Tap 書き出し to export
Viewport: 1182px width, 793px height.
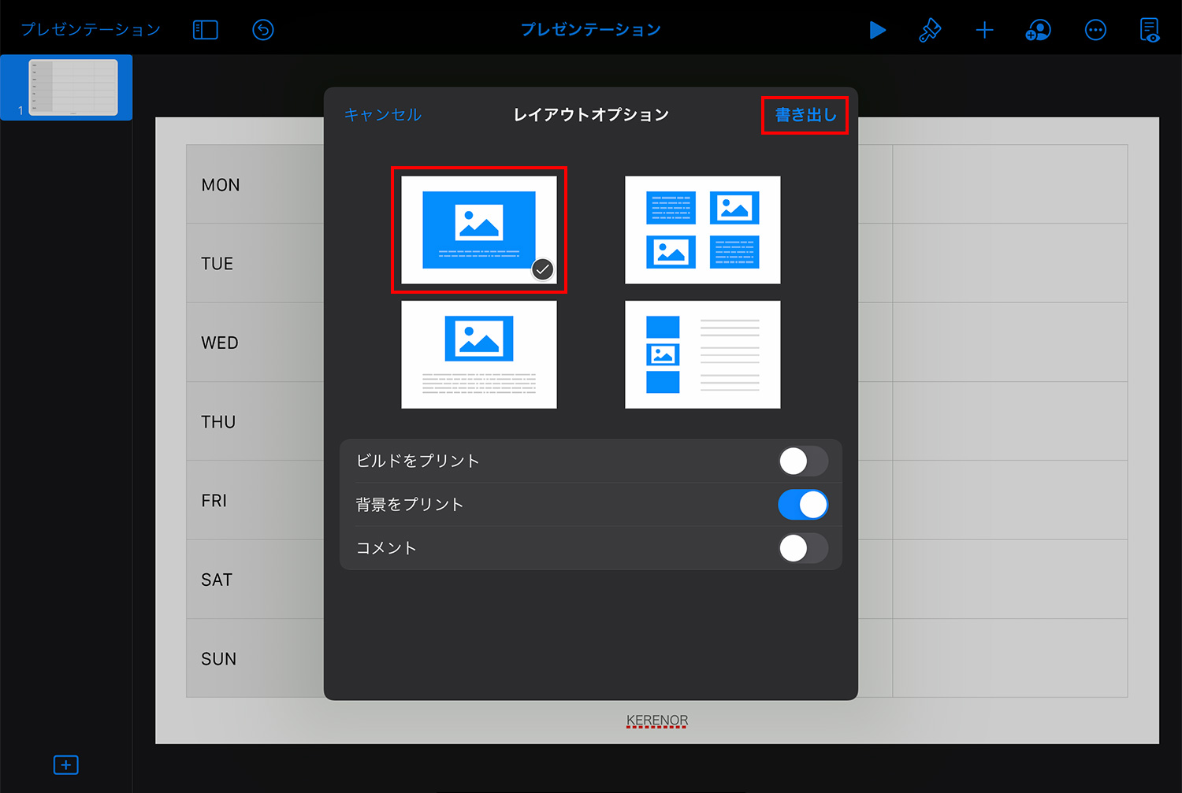tap(805, 115)
